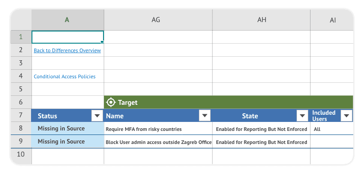This screenshot has width=360, height=175.
Task: Open the State column filter dropdown
Action: [302, 116]
